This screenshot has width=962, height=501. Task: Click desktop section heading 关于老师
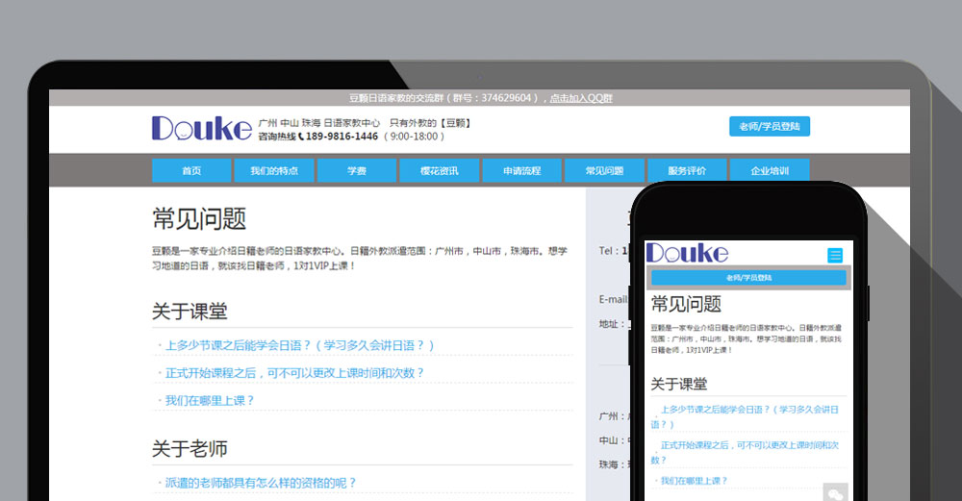click(x=190, y=448)
